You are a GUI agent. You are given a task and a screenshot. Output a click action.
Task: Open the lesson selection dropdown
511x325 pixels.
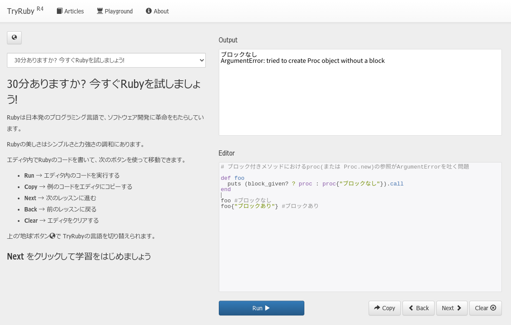pos(106,60)
